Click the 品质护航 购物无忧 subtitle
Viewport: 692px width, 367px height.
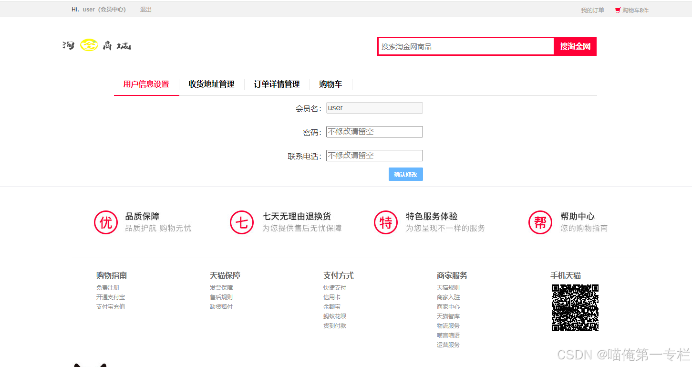click(158, 229)
